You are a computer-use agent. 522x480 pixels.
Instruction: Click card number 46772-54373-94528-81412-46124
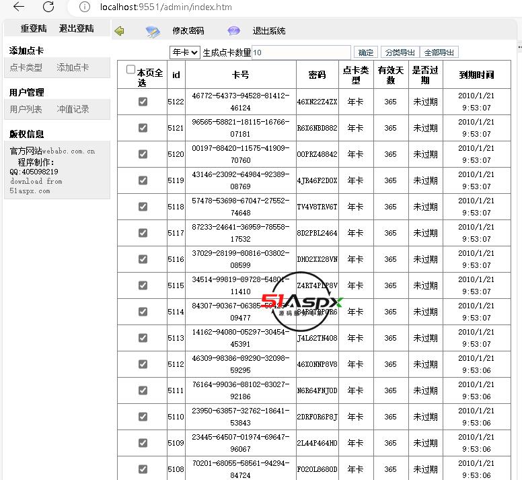click(x=240, y=102)
